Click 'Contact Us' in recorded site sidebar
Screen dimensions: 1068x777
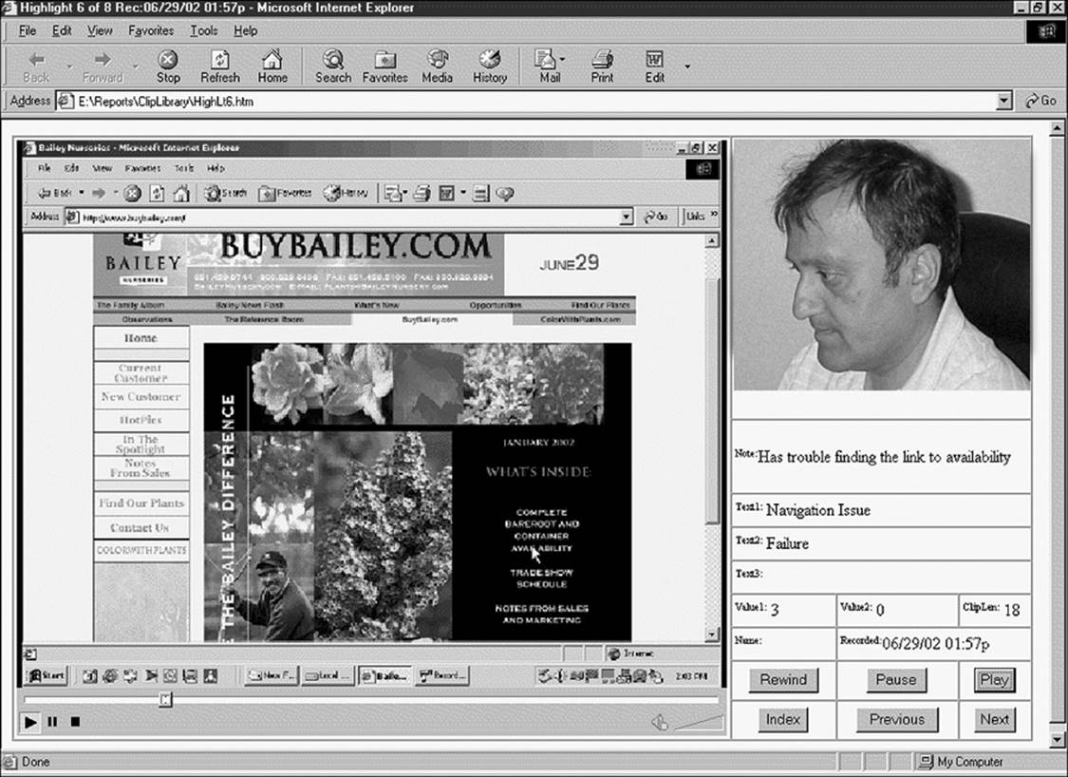141,527
